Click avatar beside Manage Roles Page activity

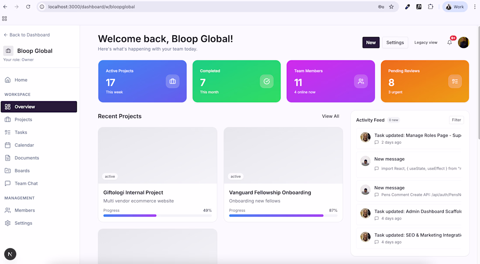coord(366,138)
